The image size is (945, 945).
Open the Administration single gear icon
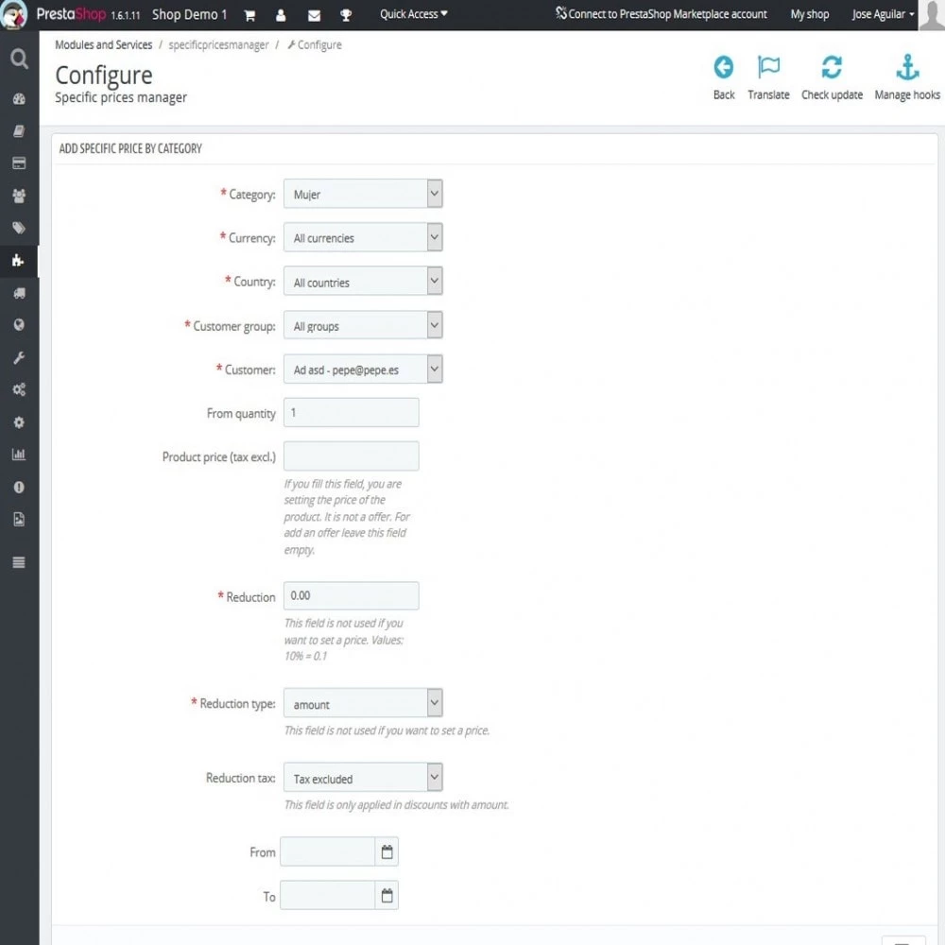click(x=19, y=421)
